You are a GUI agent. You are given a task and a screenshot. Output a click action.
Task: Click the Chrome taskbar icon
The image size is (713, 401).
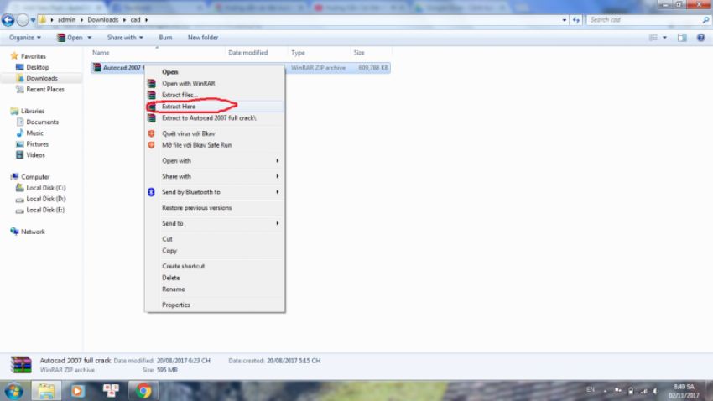pos(143,391)
